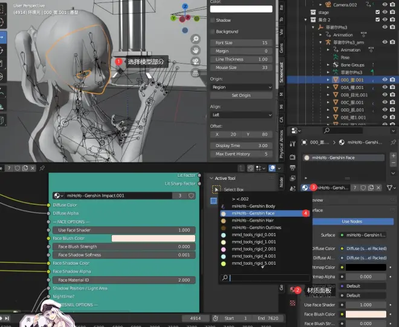Viewport: 399px width, 327px height.
Task: Click the Font Size value field
Action: (241, 42)
